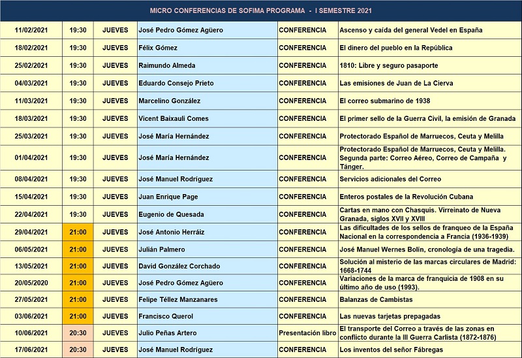Viewport: 522px width, 358px height.
Task: Click 'El primer sello de la Guerra Civil' title
Action: (x=427, y=118)
